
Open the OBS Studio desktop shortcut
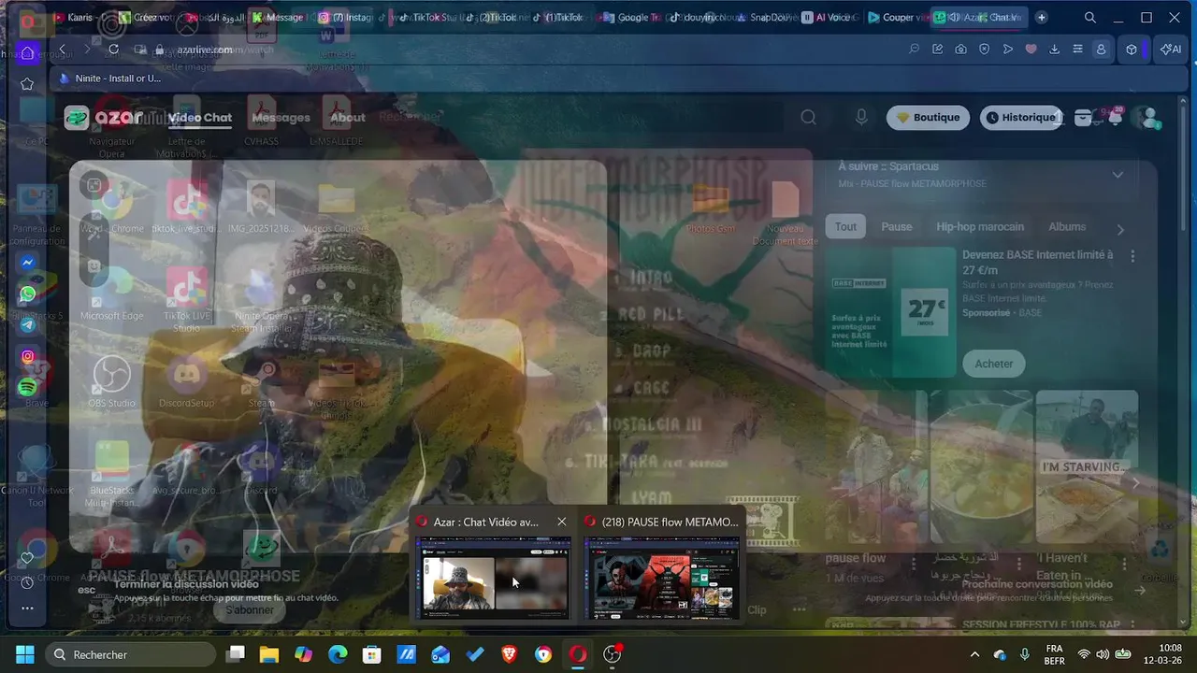coord(112,381)
